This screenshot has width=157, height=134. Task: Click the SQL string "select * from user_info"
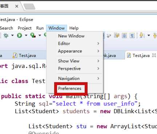click(x=95, y=104)
